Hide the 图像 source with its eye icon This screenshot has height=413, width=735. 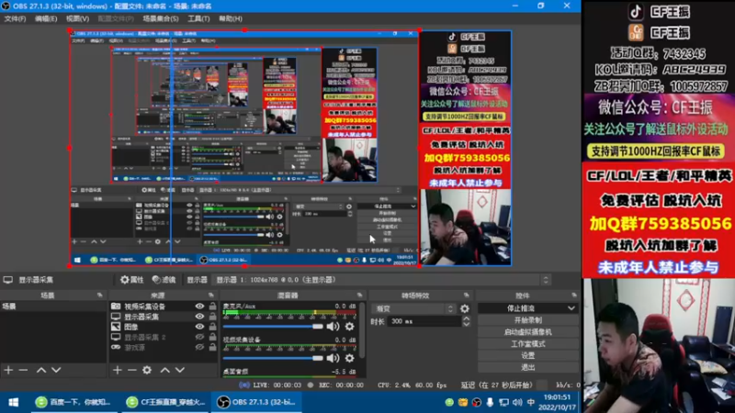pos(199,327)
